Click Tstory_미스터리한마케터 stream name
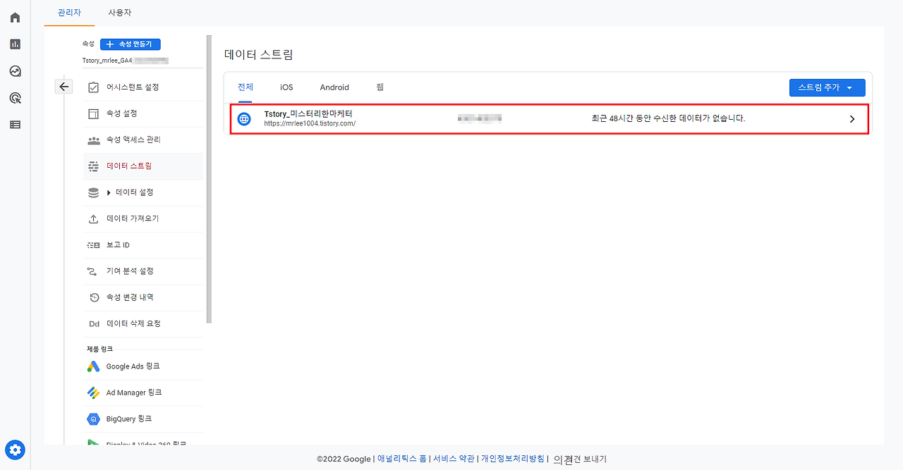 click(x=308, y=113)
